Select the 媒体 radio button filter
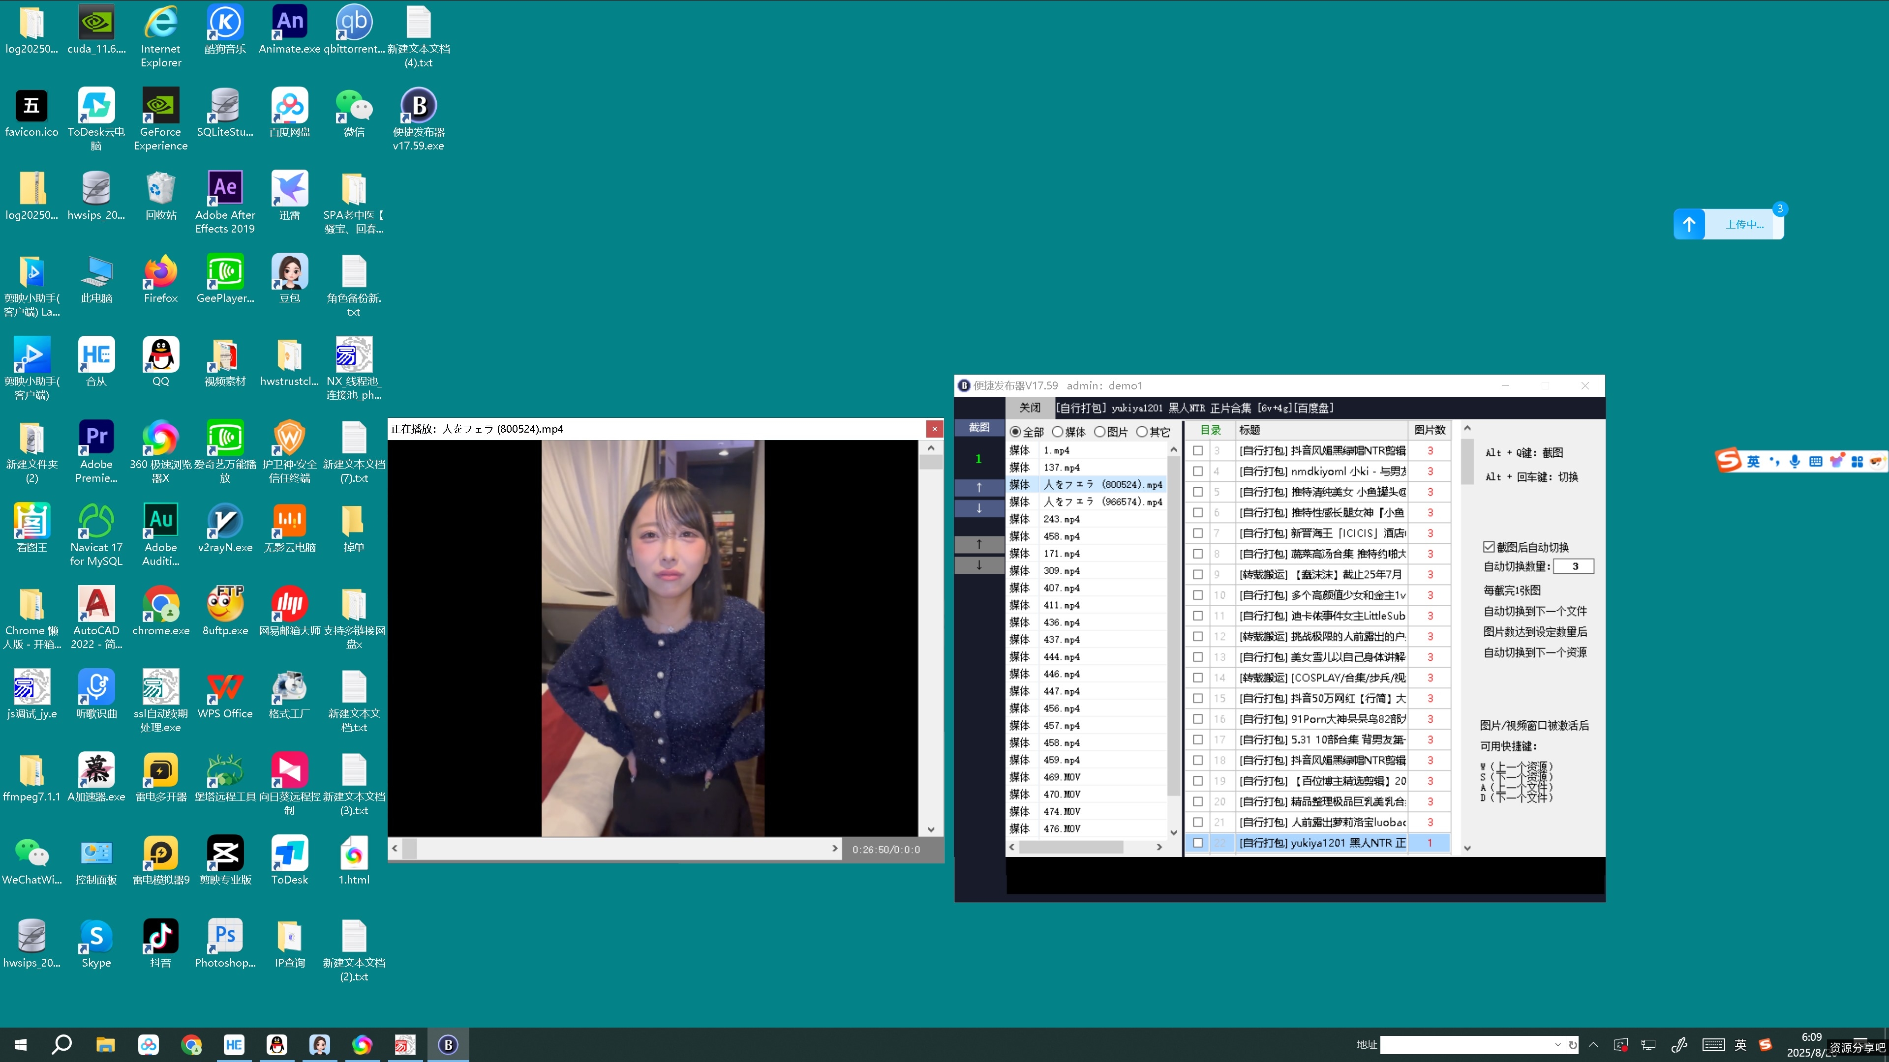Image resolution: width=1889 pixels, height=1062 pixels. (x=1058, y=432)
